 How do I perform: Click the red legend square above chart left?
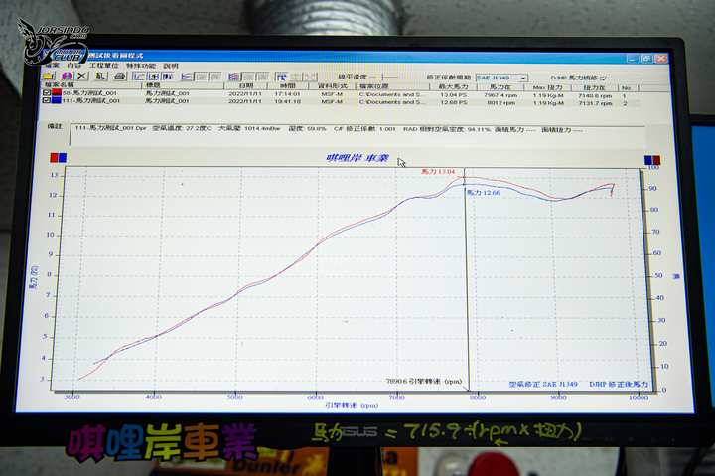pos(55,158)
